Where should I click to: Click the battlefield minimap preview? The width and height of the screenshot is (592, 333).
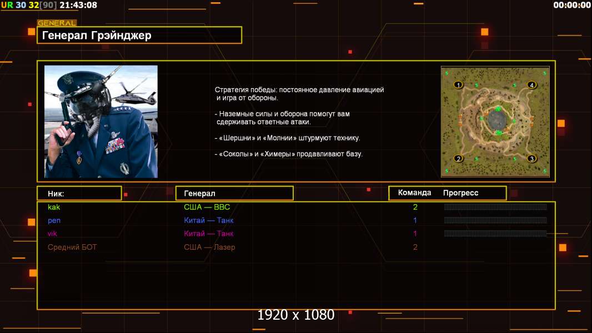coord(495,122)
